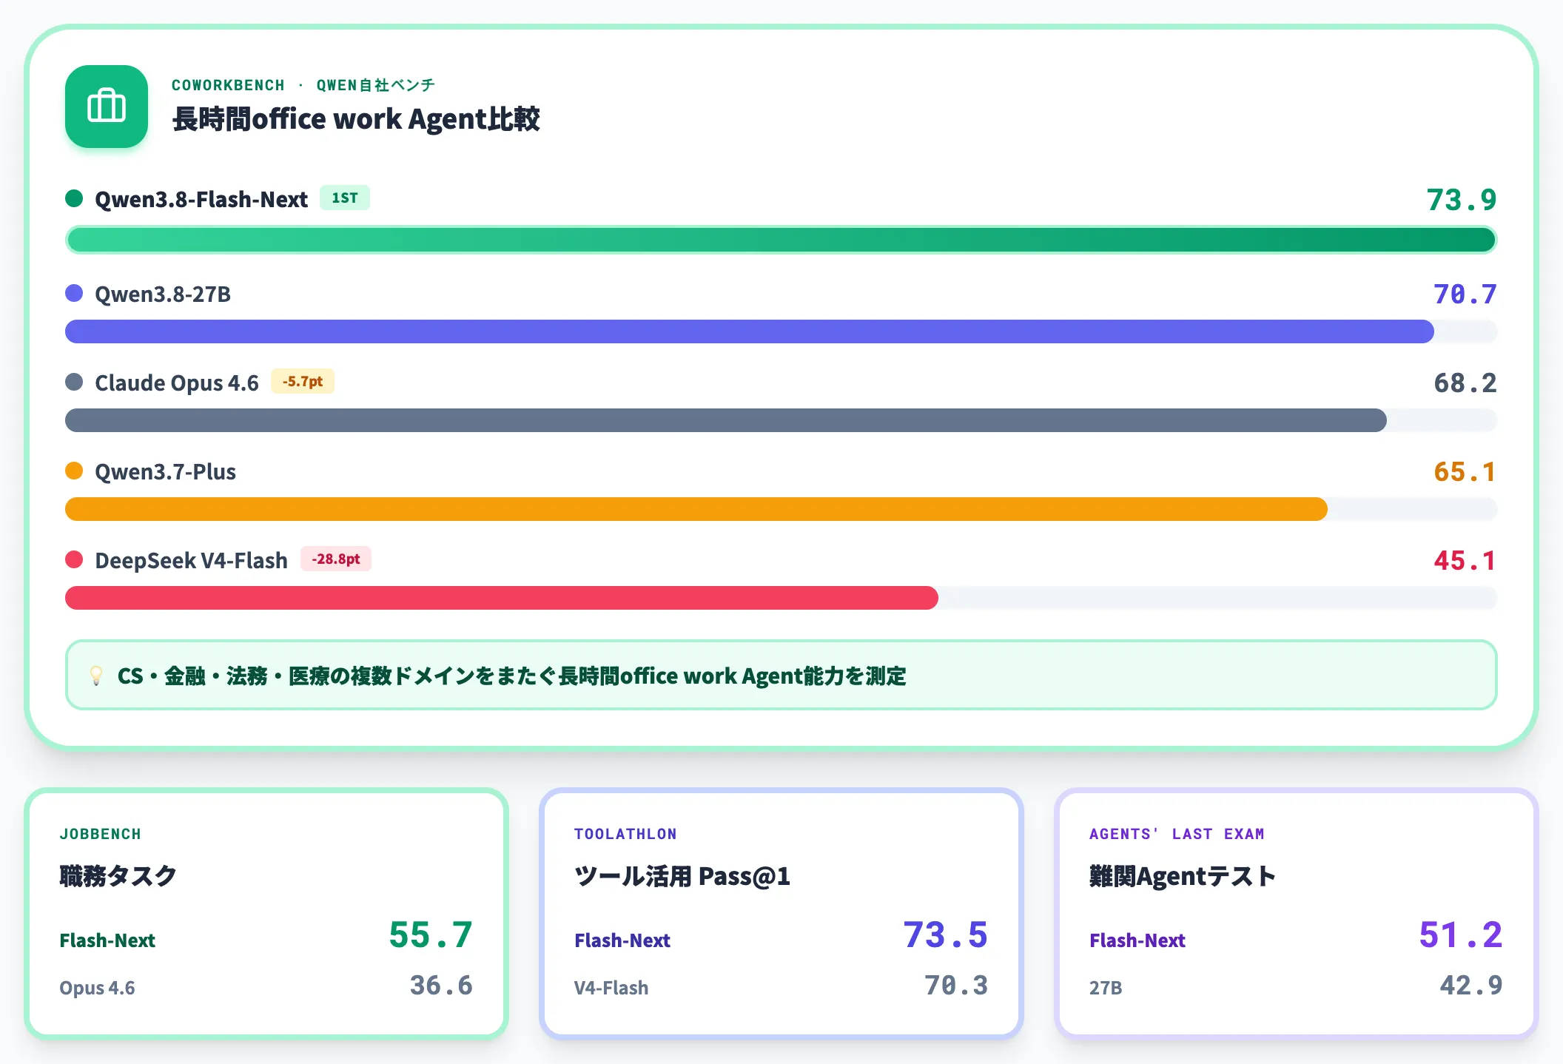This screenshot has height=1064, width=1563.
Task: Click the 55.7 score
Action: point(431,935)
